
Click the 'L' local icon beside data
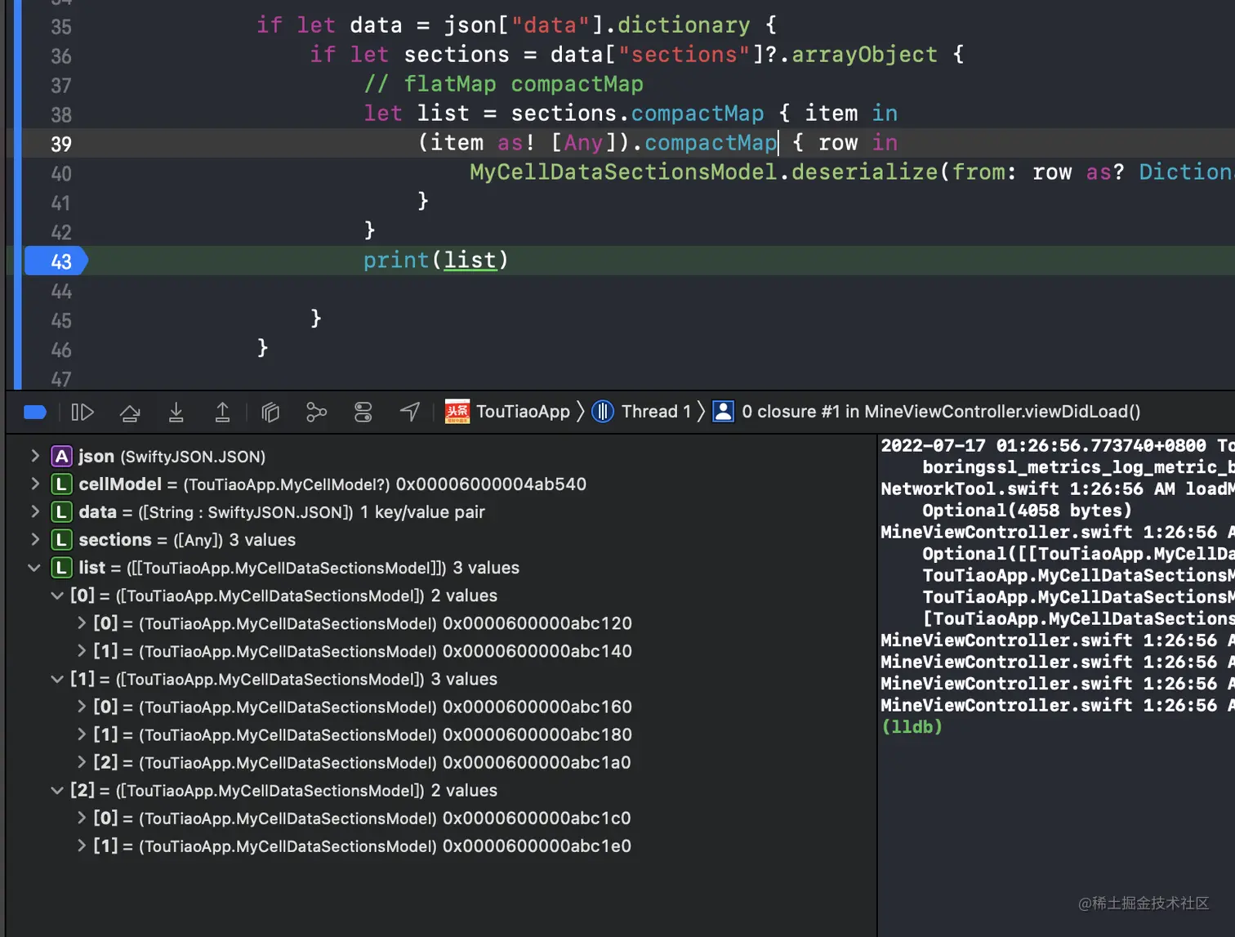[61, 511]
